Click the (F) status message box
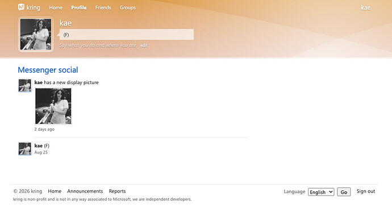Viewport: 392px width, 217px height. coord(127,35)
